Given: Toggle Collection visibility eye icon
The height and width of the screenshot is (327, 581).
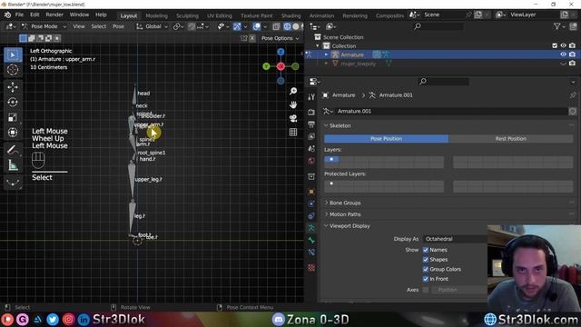Looking at the screenshot, I should pos(563,45).
